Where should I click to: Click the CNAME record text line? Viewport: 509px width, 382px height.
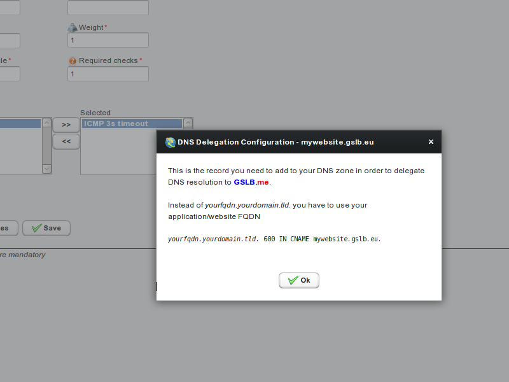coord(274,239)
